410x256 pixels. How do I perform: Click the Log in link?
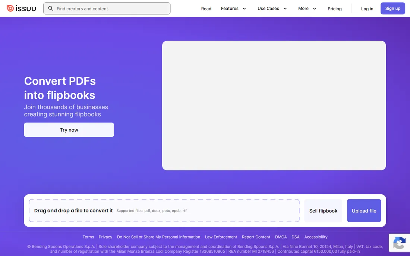click(x=367, y=9)
